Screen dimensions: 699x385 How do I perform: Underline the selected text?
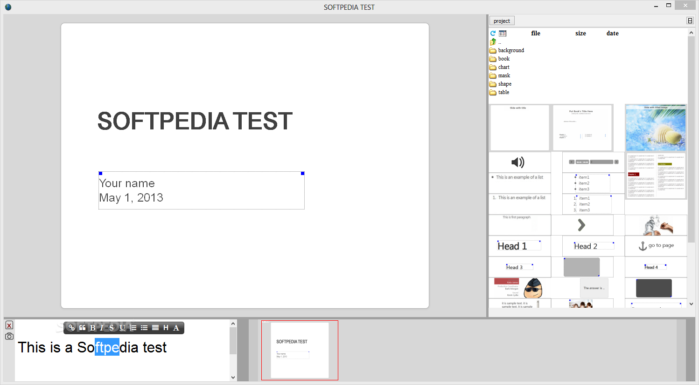[x=122, y=328]
